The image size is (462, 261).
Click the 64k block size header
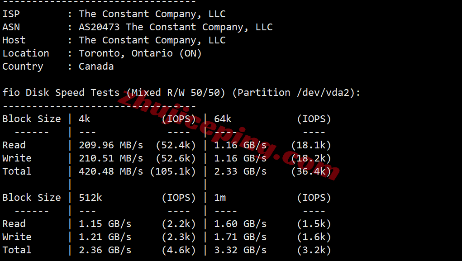point(223,119)
